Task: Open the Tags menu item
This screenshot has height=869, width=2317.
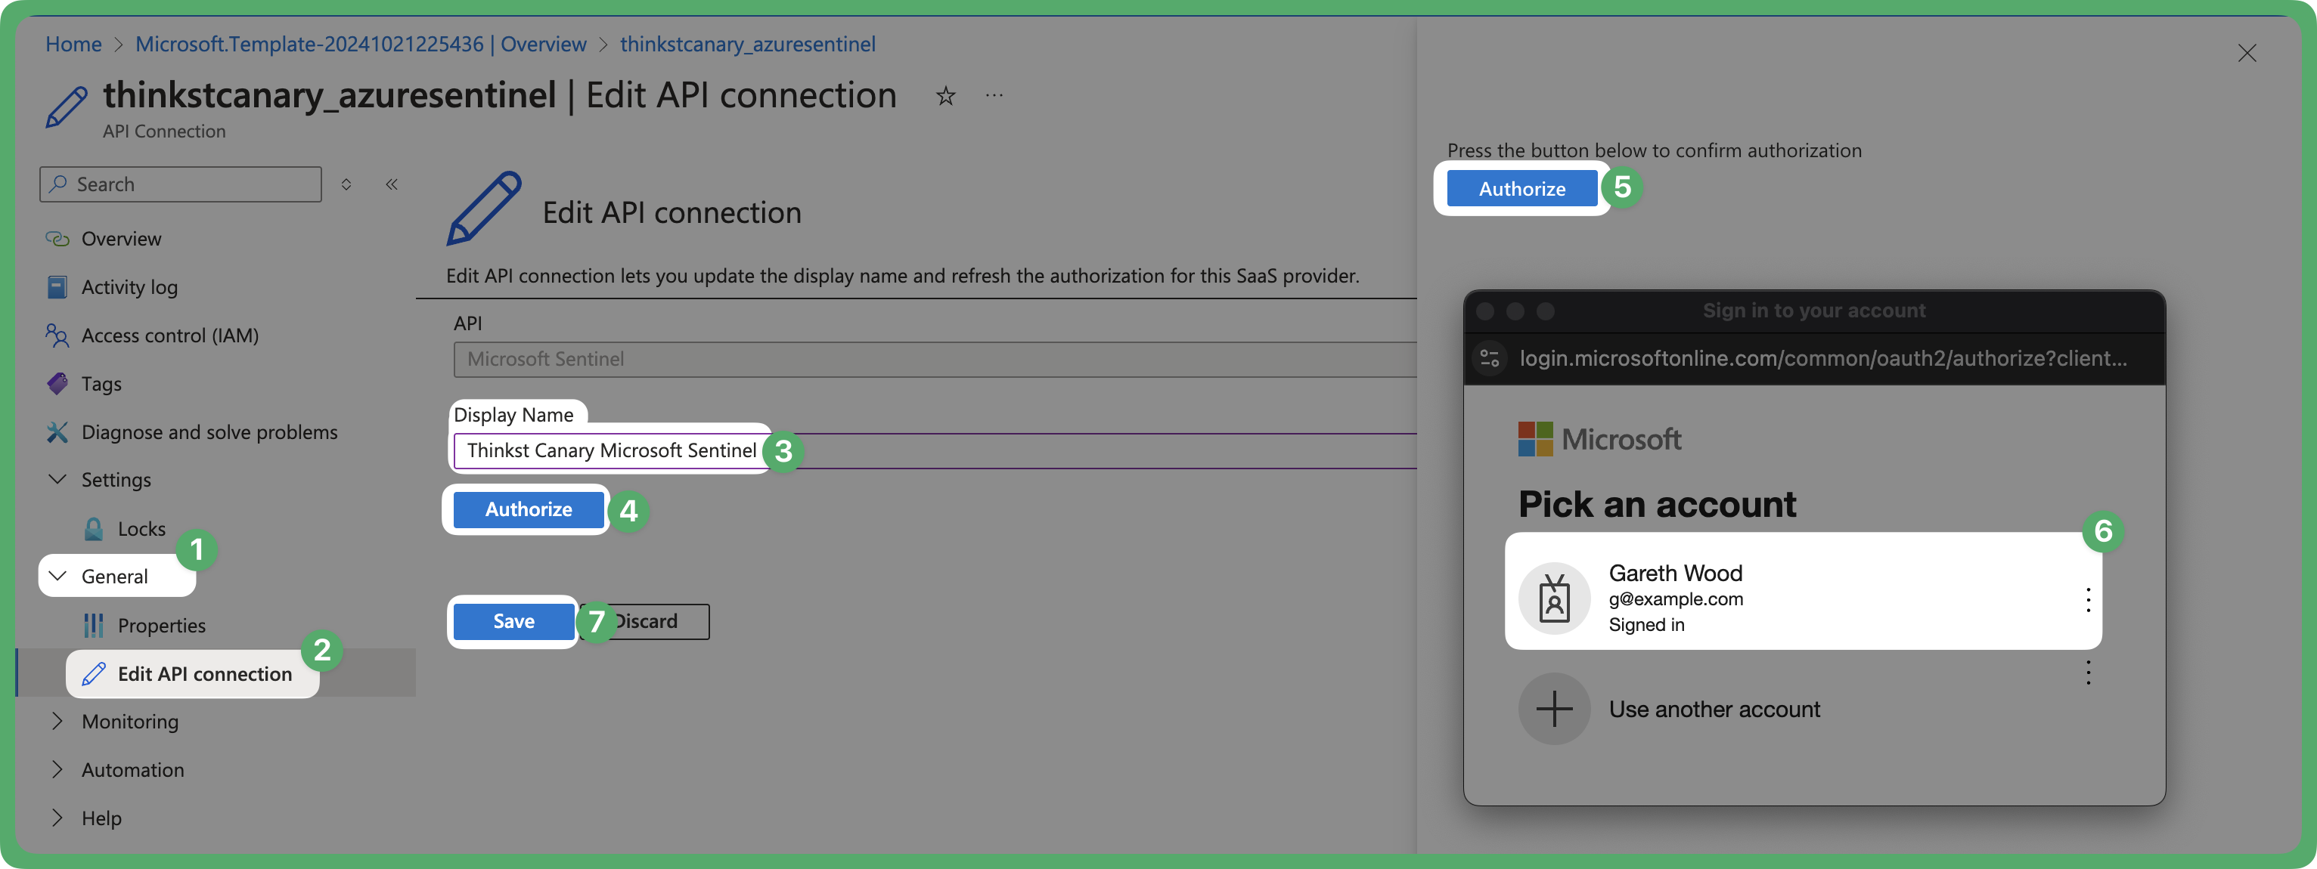Action: pyautogui.click(x=101, y=384)
